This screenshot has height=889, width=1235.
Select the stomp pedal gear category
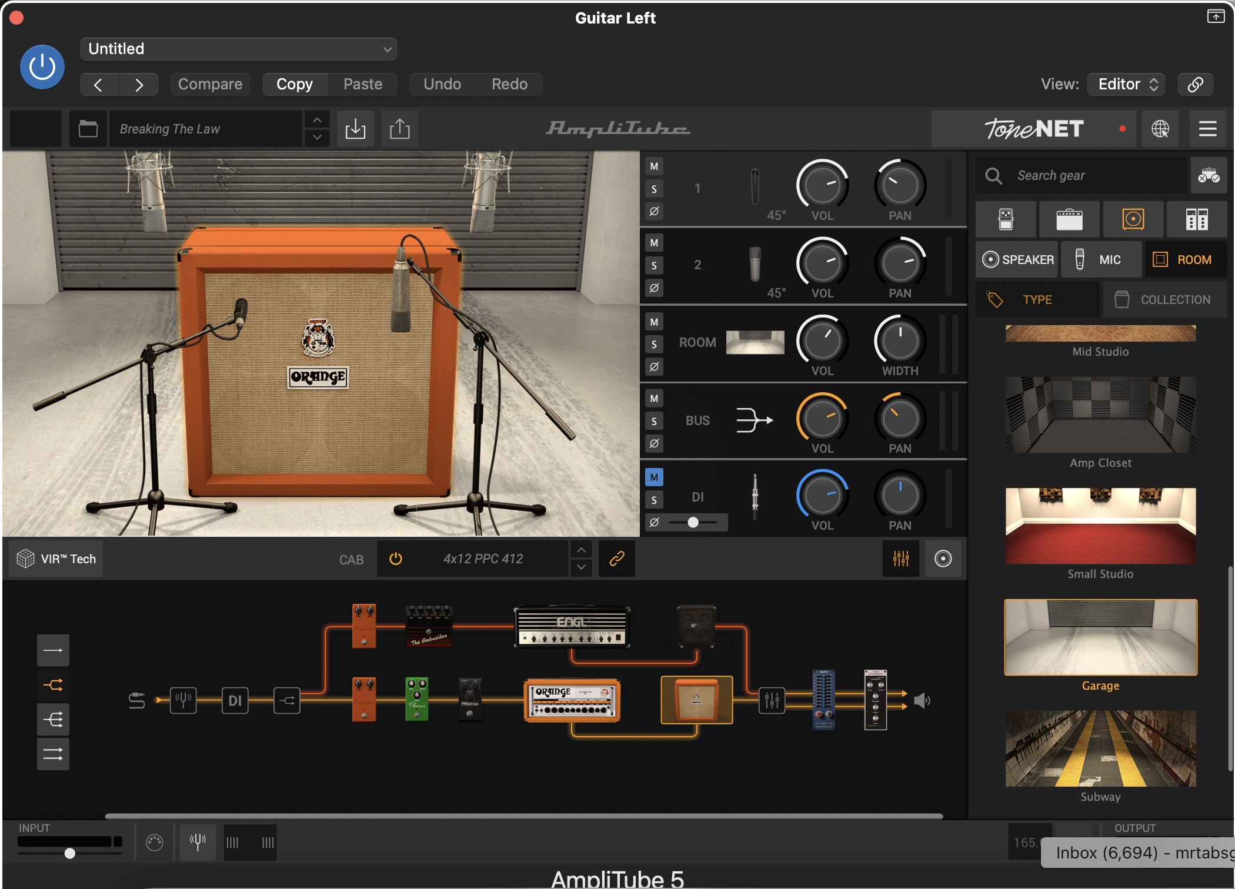click(1006, 219)
